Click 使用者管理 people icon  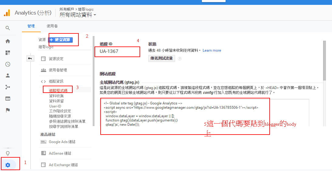(x=43, y=70)
